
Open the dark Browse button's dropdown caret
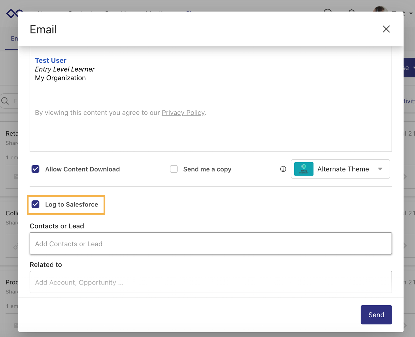[x=413, y=67]
